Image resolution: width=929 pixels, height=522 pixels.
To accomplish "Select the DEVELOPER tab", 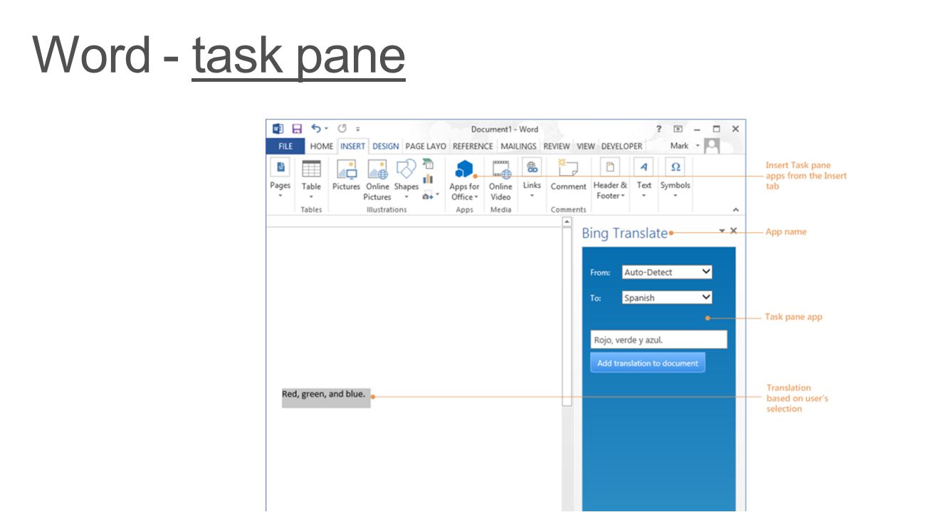I will click(621, 147).
